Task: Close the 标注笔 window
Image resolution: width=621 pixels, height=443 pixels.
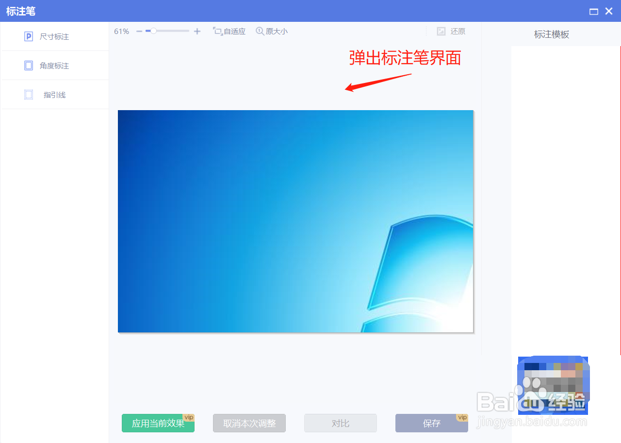Action: [x=609, y=11]
